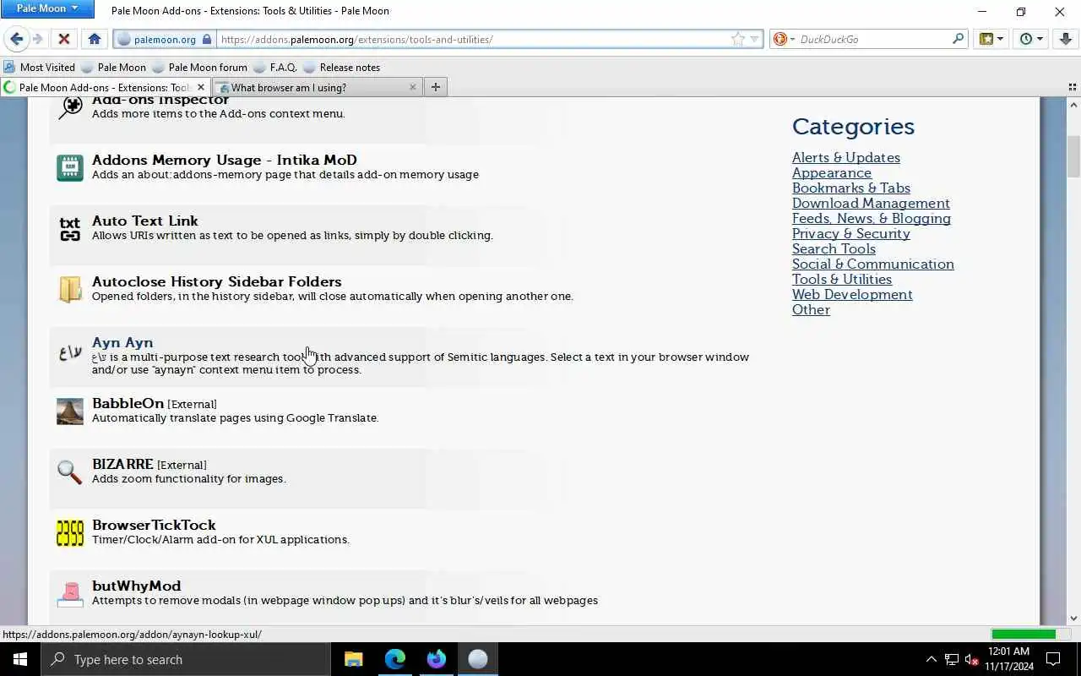The height and width of the screenshot is (676, 1081).
Task: Open the Release notes bookmark
Action: click(341, 67)
